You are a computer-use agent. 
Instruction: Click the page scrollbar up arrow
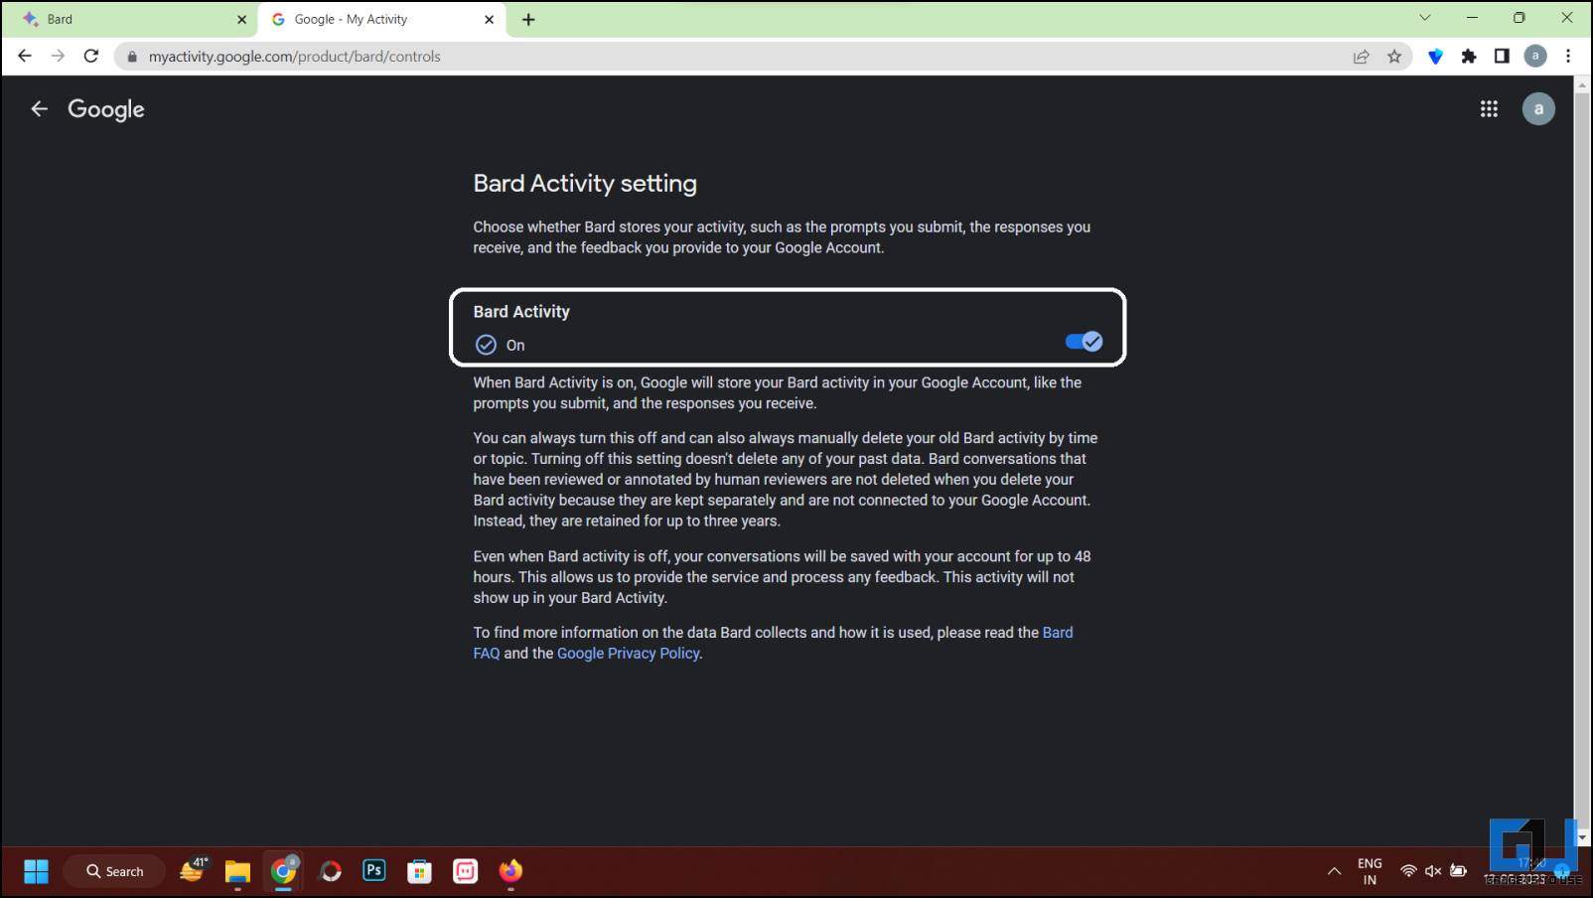pyautogui.click(x=1582, y=84)
